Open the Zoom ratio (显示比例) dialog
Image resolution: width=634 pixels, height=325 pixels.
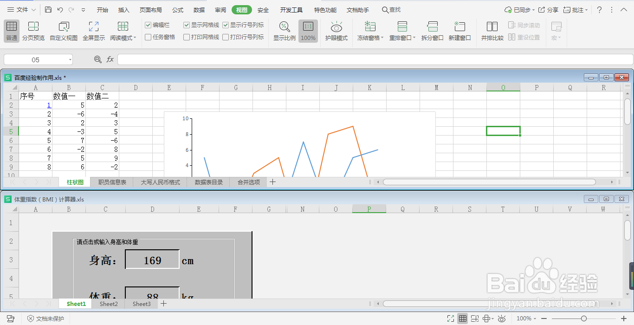(285, 31)
